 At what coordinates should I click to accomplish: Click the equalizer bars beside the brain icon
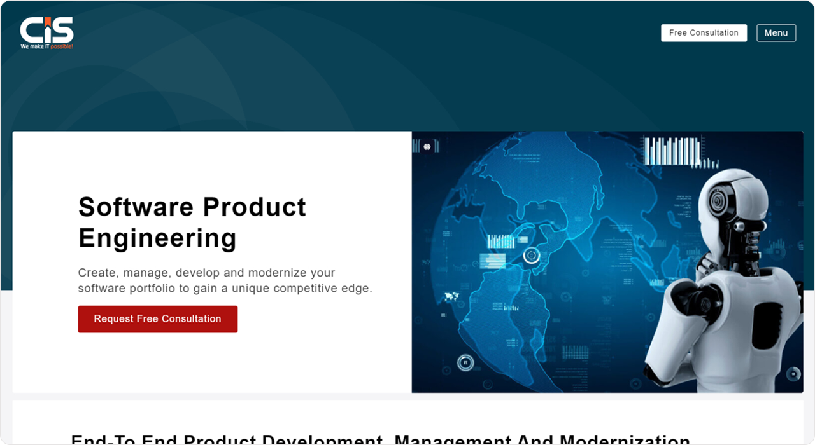point(437,146)
